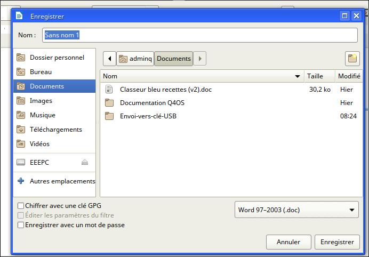
Task: Go back with the left arrow path button
Action: (x=109, y=58)
